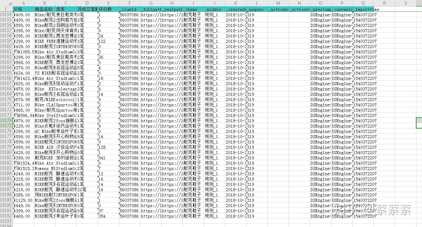Click the product name cell Womens Ni
Image resolution: width=422 pixels, height=227 pixels.
(45, 168)
